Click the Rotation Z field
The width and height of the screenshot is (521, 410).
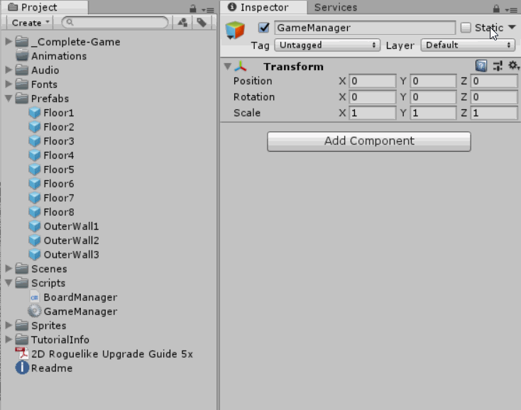tap(494, 97)
